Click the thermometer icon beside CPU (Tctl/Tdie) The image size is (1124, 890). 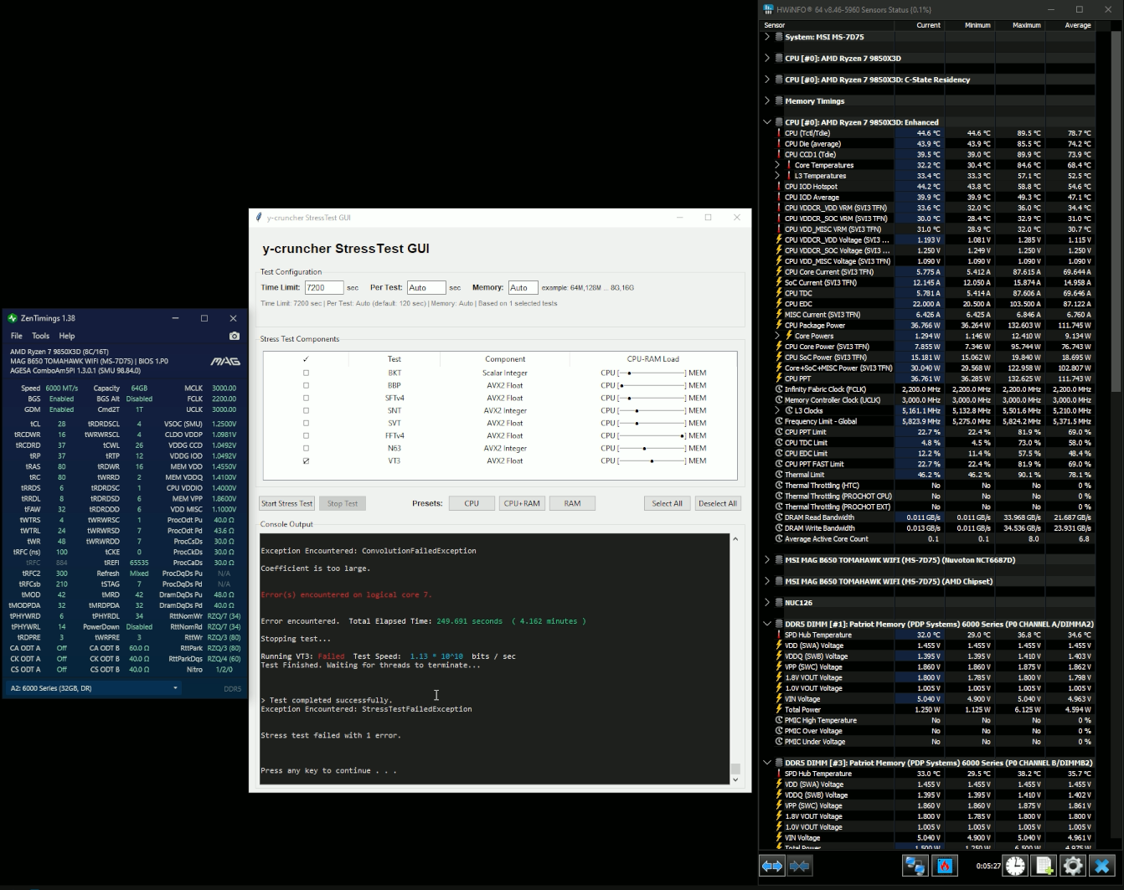click(779, 133)
